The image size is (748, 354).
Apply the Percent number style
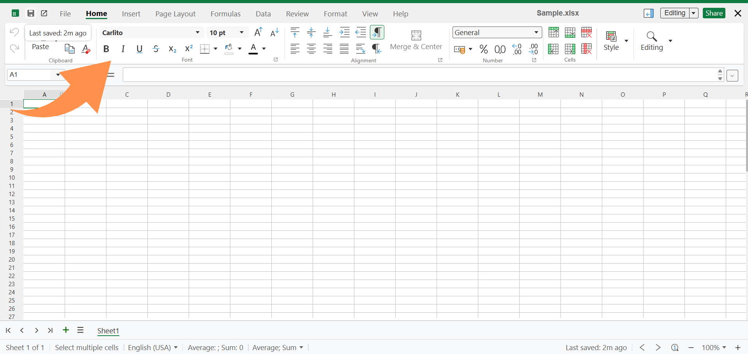(484, 49)
